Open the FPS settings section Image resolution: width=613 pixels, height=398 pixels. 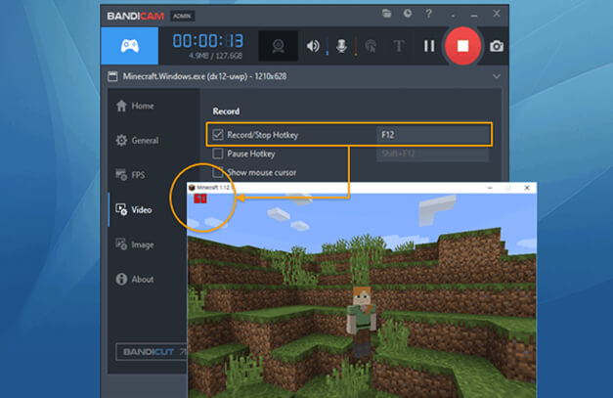(x=130, y=175)
